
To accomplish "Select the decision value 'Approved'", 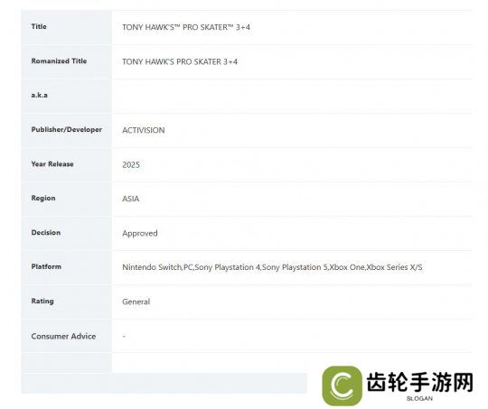I will click(140, 233).
